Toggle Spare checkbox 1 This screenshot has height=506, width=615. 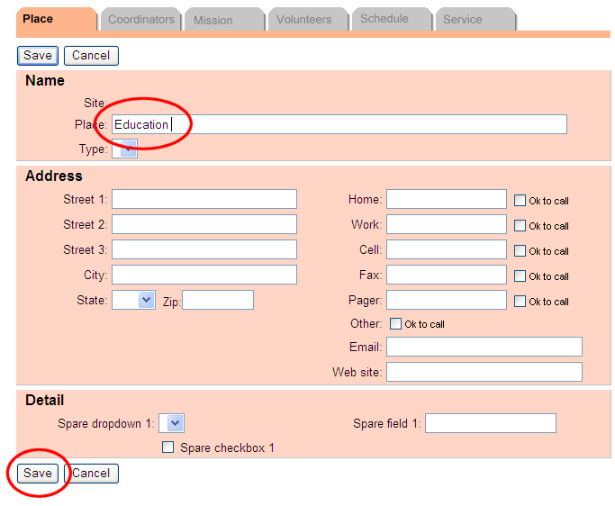(167, 447)
